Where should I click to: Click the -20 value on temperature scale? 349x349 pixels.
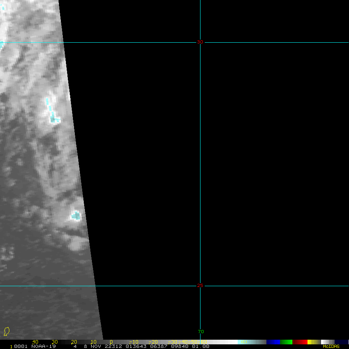(x=152, y=342)
